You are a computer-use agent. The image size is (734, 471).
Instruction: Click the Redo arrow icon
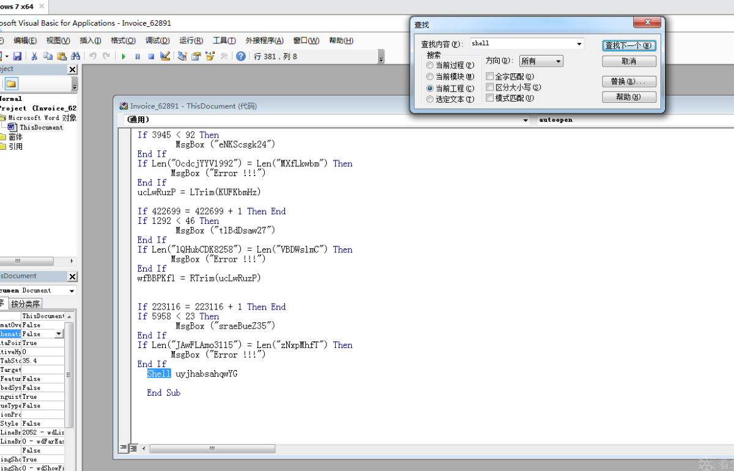pyautogui.click(x=106, y=56)
